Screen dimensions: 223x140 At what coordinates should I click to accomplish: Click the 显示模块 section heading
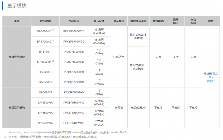tap(17, 6)
